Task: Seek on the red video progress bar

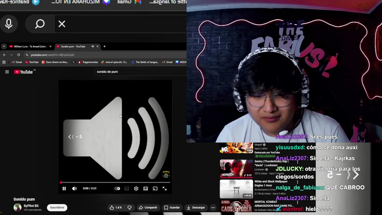Action: pos(115,182)
